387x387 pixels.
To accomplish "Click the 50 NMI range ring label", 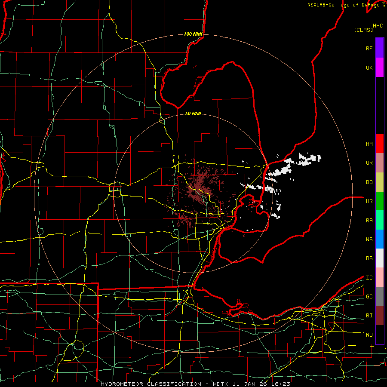I will pos(193,114).
